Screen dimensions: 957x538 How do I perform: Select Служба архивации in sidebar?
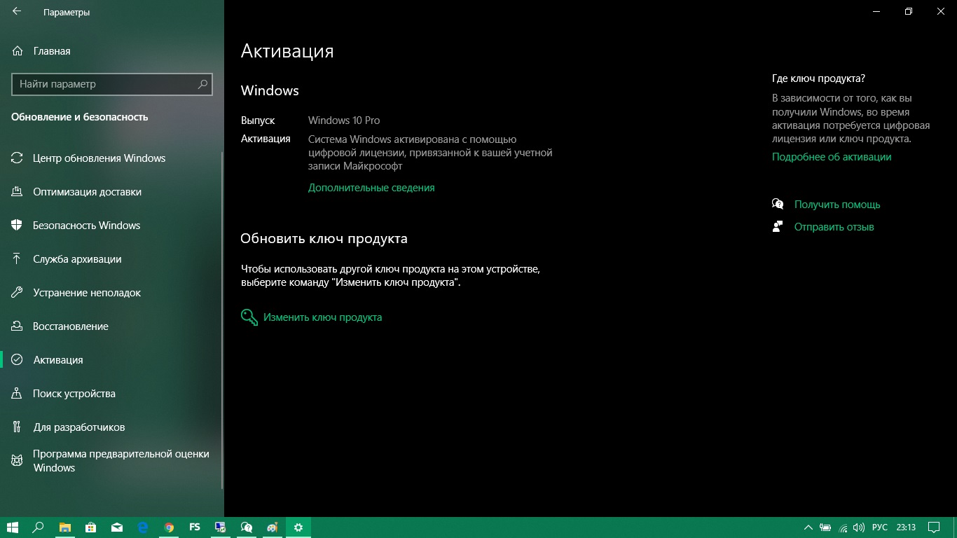pyautogui.click(x=112, y=259)
